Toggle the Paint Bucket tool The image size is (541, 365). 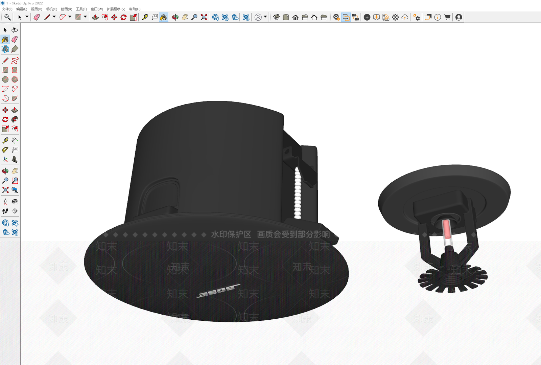[x=163, y=17]
